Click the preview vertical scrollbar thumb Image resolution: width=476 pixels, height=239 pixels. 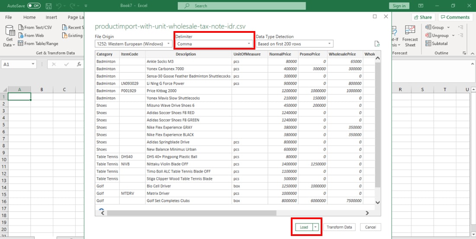(378, 125)
